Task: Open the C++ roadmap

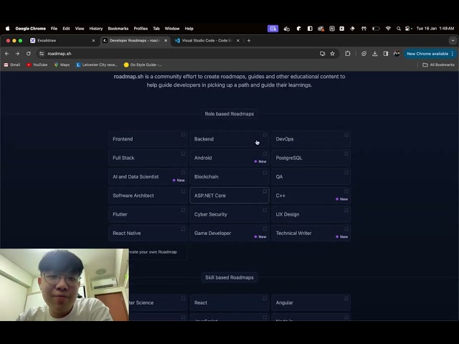Action: point(311,196)
